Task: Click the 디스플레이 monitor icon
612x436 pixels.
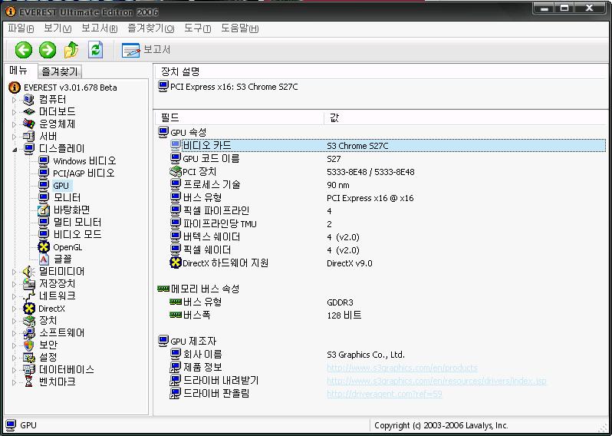Action: [29, 148]
